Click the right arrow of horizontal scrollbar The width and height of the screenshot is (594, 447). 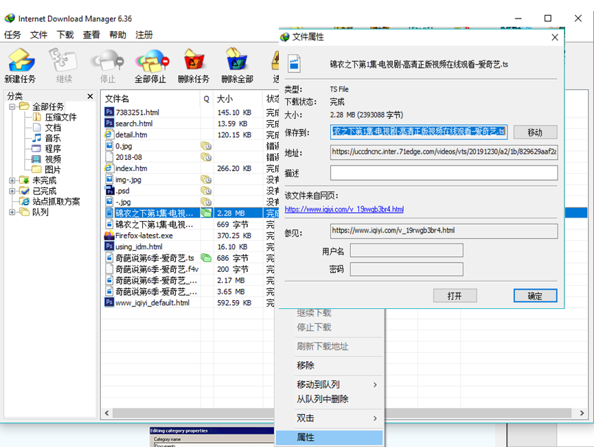[x=582, y=413]
